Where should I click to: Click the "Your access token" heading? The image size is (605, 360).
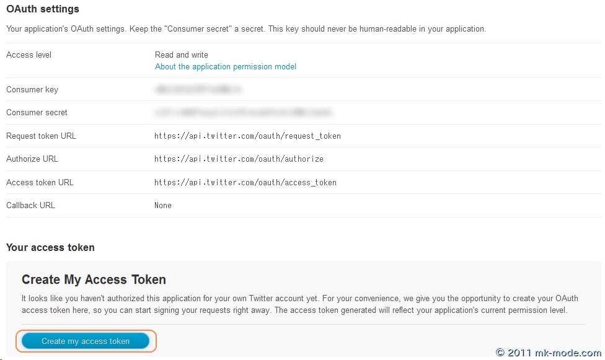pyautogui.click(x=50, y=247)
